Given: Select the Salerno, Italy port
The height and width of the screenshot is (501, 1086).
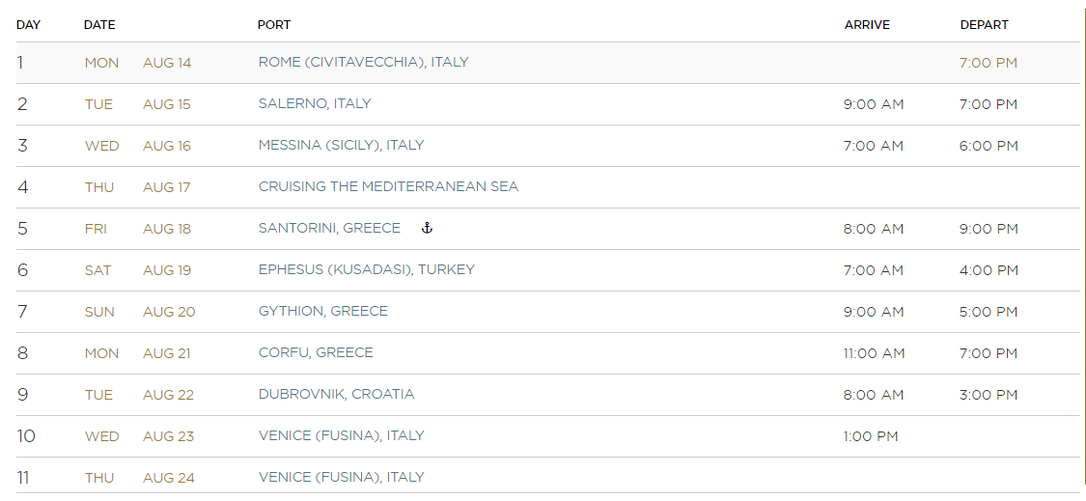Looking at the screenshot, I should (315, 104).
